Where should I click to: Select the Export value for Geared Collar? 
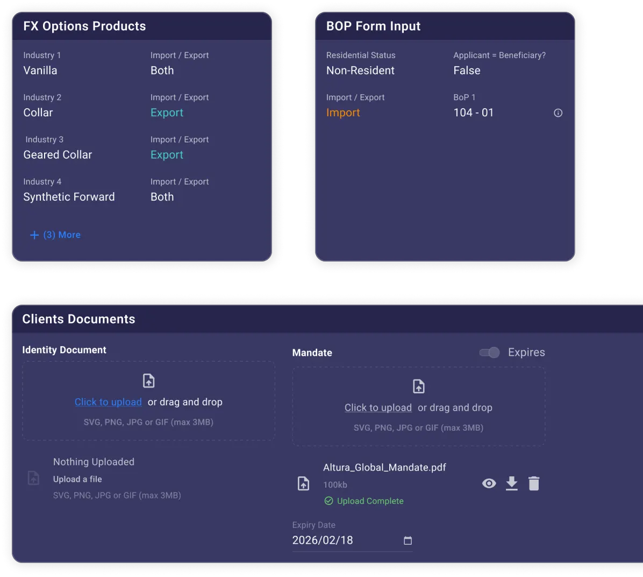point(167,155)
